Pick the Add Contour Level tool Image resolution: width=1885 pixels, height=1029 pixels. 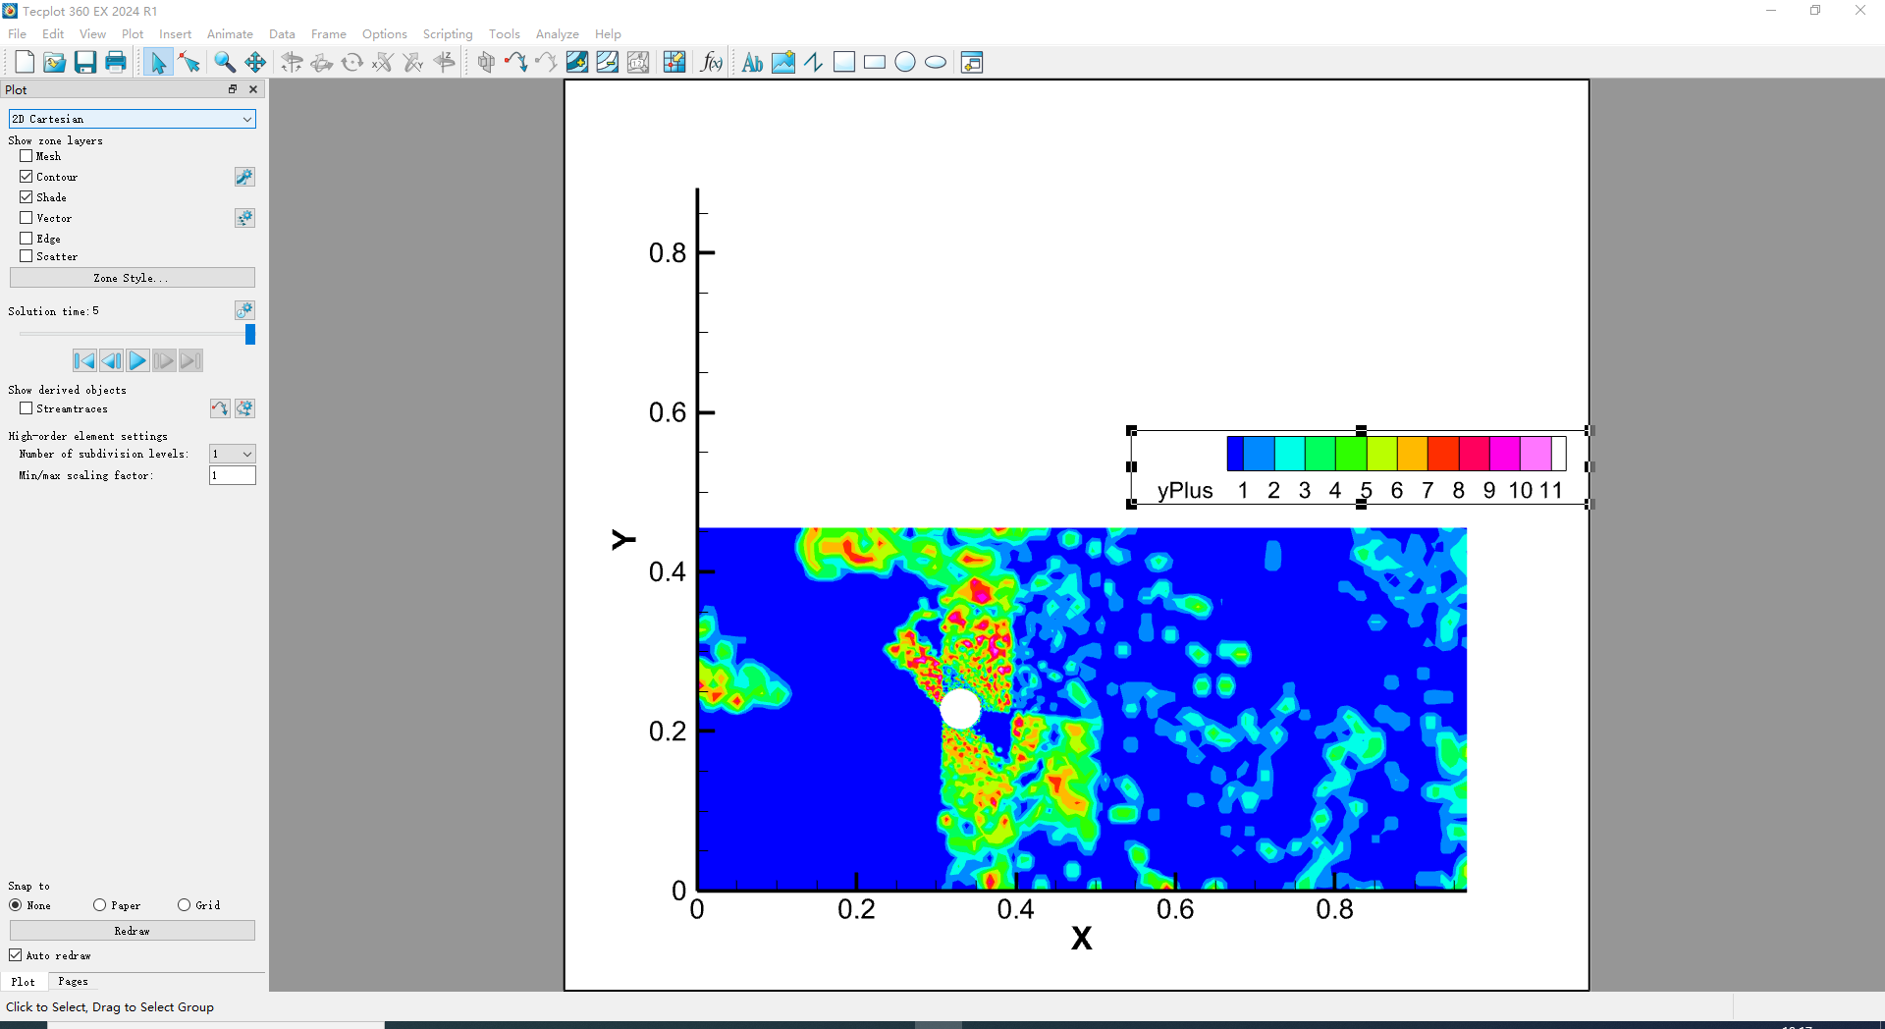point(576,63)
